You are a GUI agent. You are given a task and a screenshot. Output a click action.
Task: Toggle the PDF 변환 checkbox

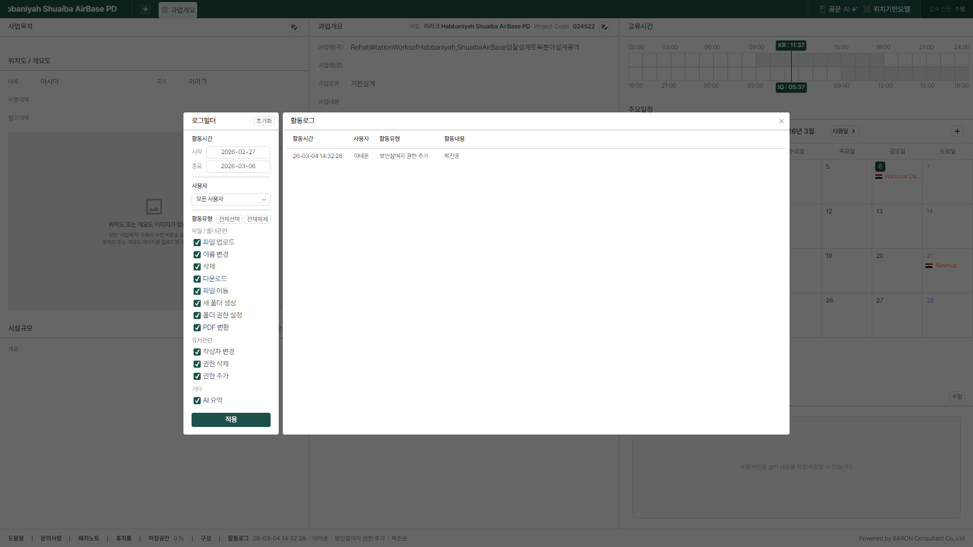click(197, 328)
